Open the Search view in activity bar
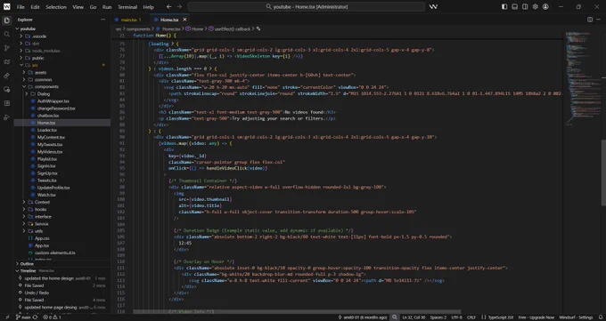 tap(6, 35)
